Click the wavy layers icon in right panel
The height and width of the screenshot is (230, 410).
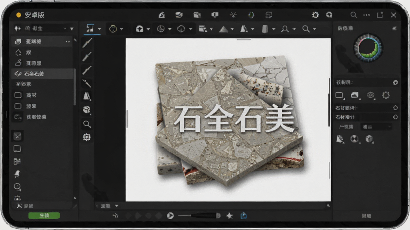[x=370, y=95]
